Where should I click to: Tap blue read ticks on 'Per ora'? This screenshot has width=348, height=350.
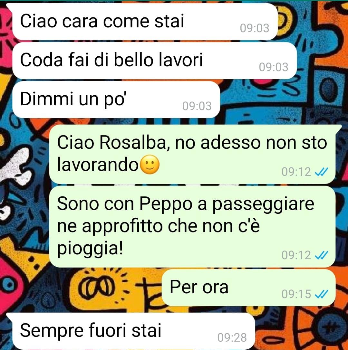(x=322, y=294)
